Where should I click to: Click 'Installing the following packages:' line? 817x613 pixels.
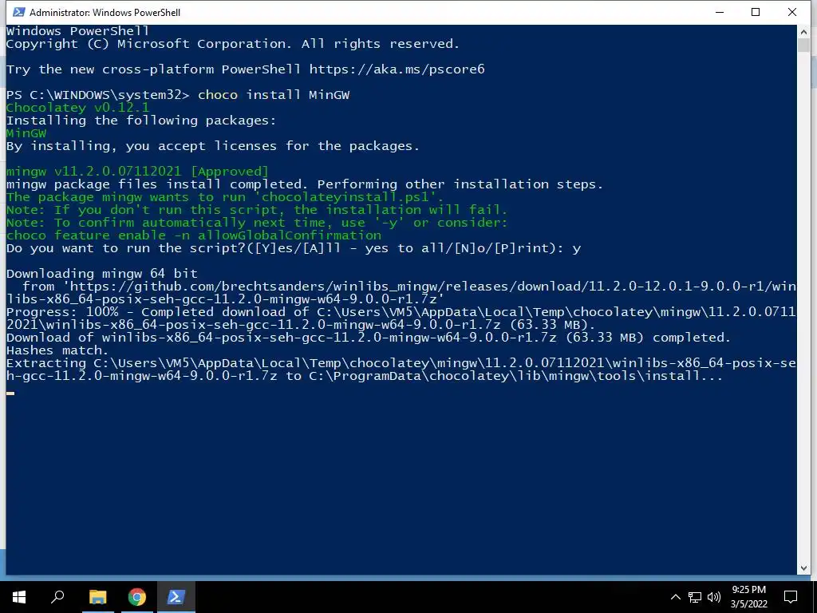pos(141,121)
